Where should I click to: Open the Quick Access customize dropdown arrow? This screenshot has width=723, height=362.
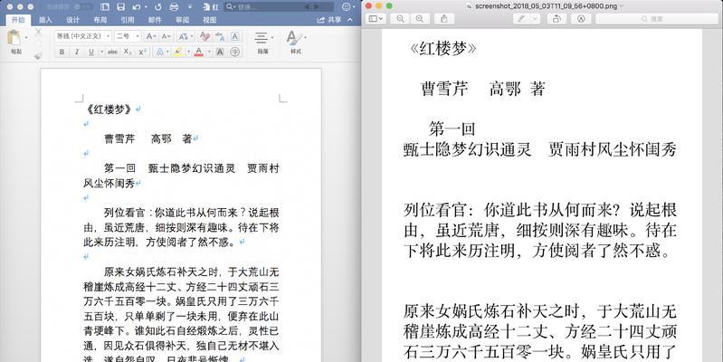[x=190, y=7]
